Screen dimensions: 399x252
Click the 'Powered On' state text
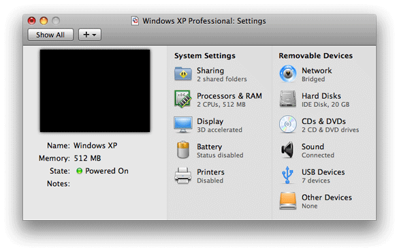click(x=107, y=171)
